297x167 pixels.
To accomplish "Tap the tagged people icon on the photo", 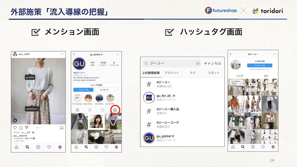I will [x=15, y=120].
